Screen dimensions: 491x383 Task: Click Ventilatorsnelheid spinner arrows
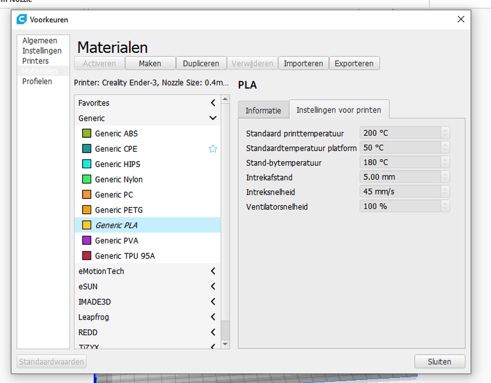(445, 206)
